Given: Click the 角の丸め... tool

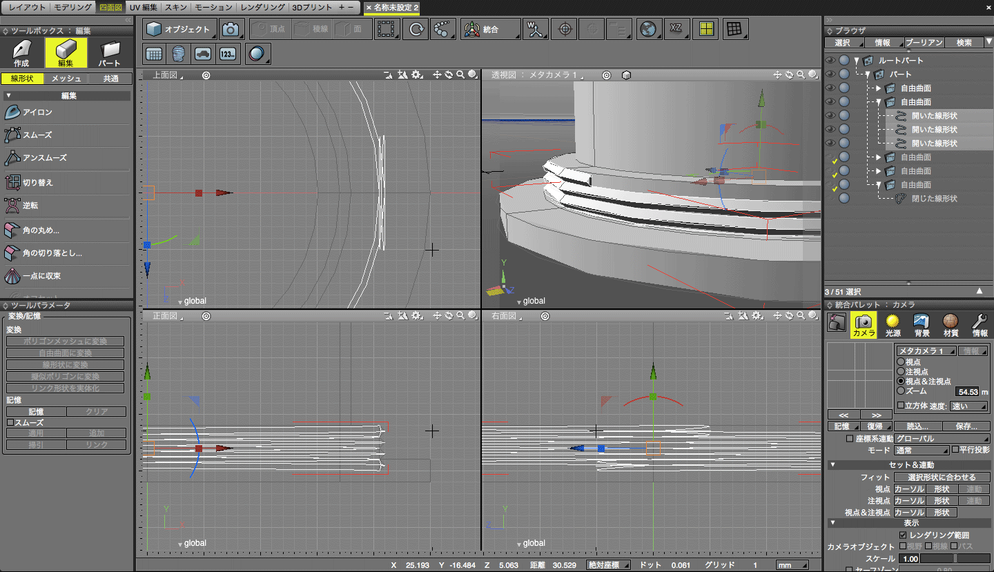Looking at the screenshot, I should point(41,230).
